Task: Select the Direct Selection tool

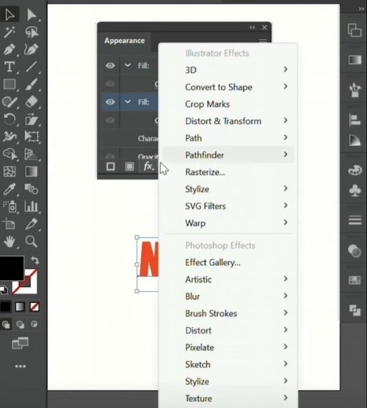Action: (31, 15)
